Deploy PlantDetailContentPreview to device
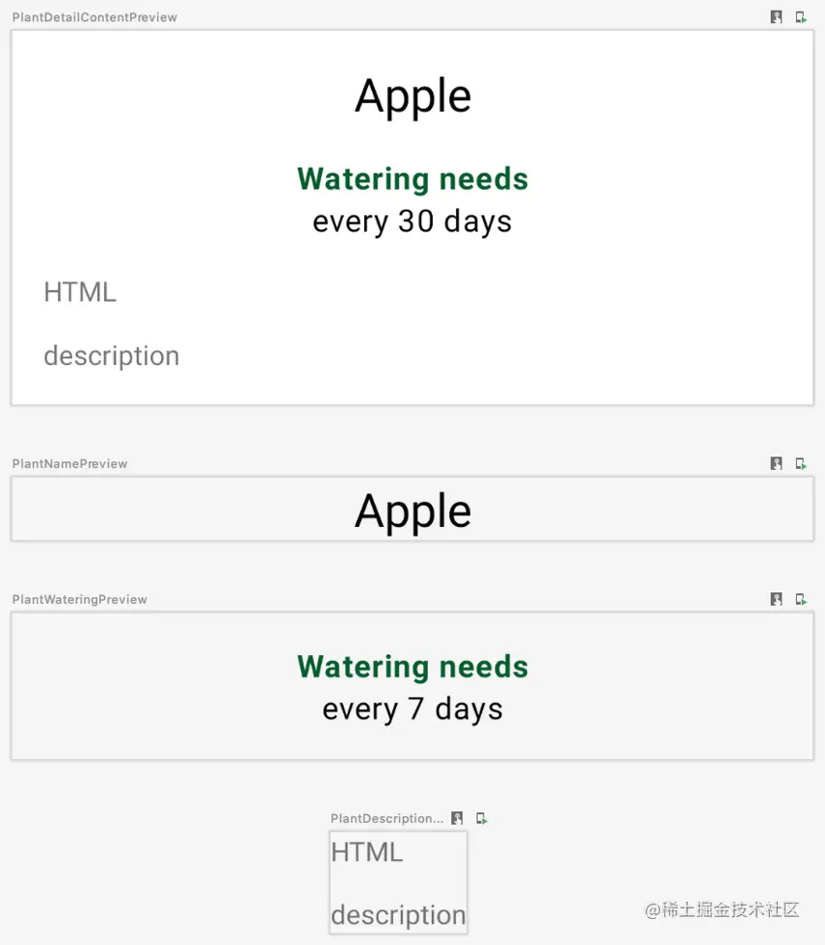825x945 pixels. tap(800, 17)
